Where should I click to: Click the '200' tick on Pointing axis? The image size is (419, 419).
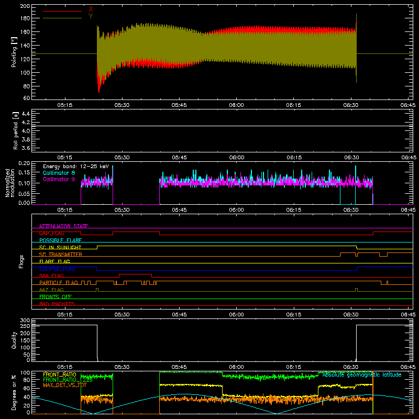pyautogui.click(x=25, y=6)
